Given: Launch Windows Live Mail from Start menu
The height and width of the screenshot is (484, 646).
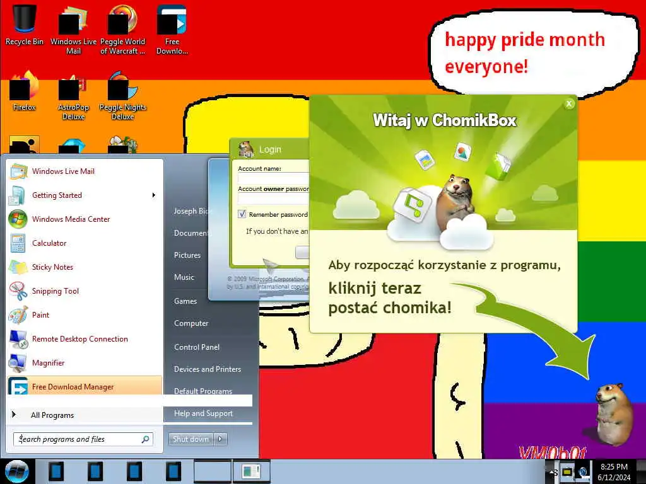Looking at the screenshot, I should 85,171.
